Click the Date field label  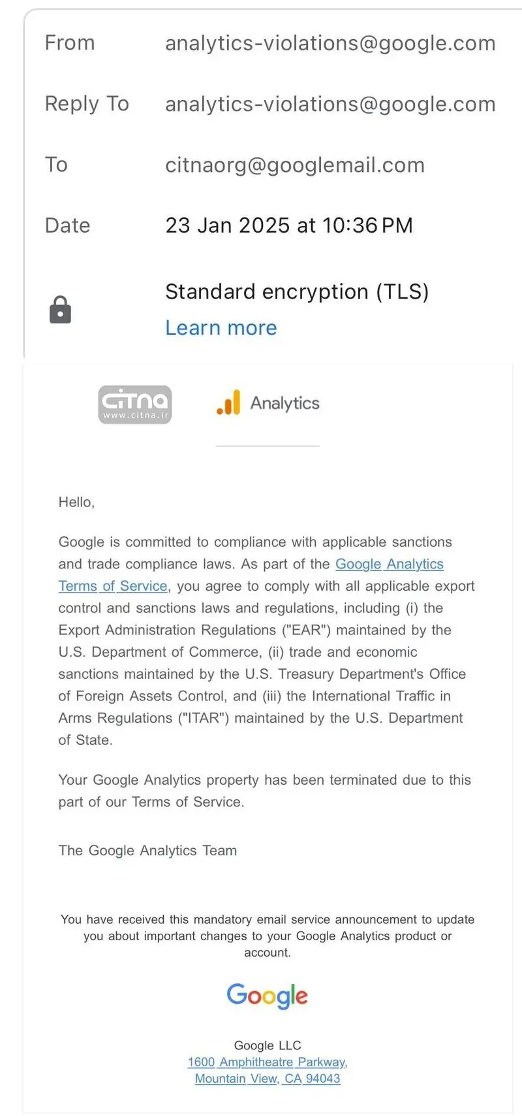coord(67,225)
